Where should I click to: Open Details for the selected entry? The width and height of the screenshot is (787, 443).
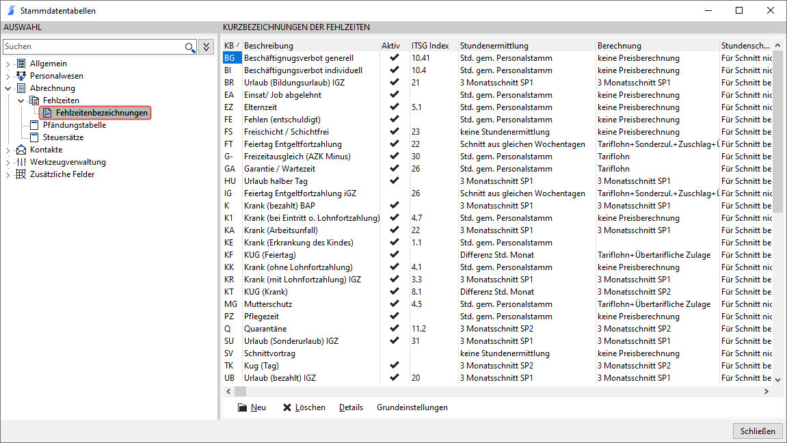(351, 407)
